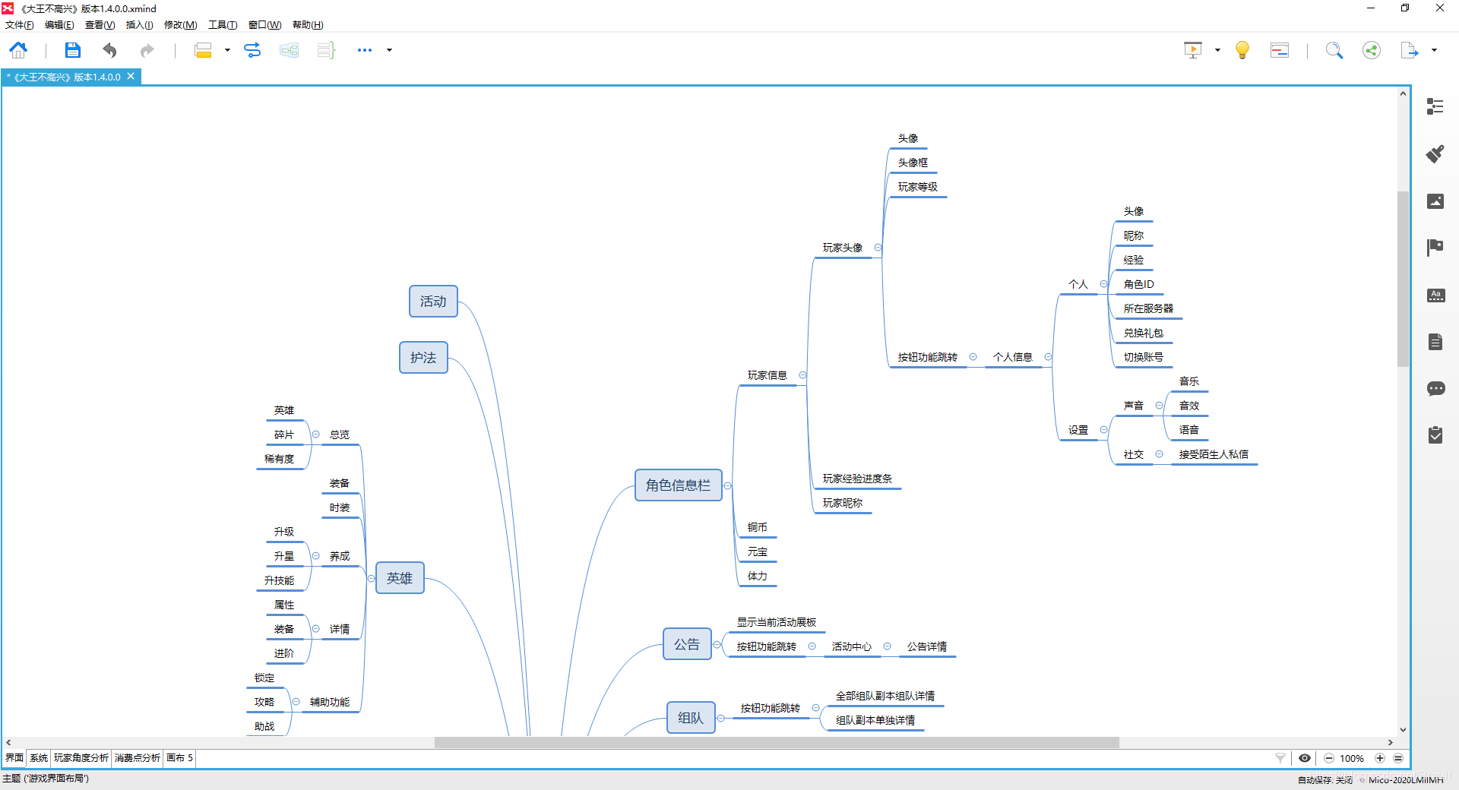Viewport: 1459px width, 790px height.
Task: Select the 组队 topic node
Action: [x=691, y=718]
